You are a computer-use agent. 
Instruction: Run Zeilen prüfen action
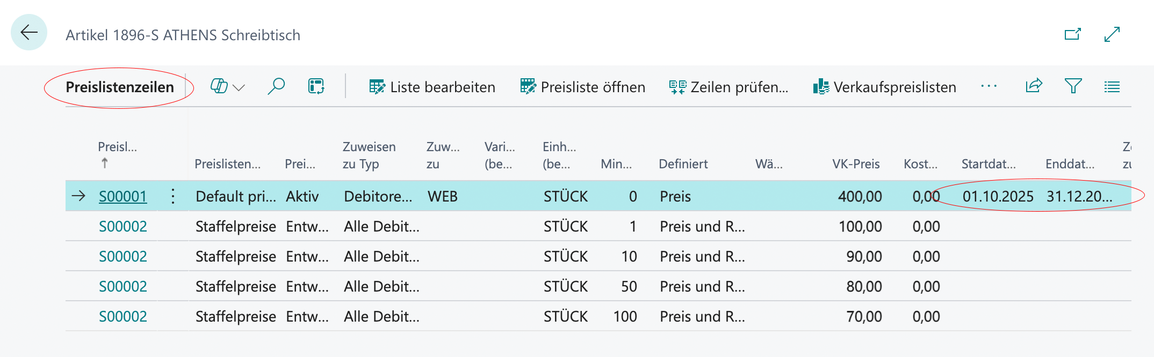point(729,87)
